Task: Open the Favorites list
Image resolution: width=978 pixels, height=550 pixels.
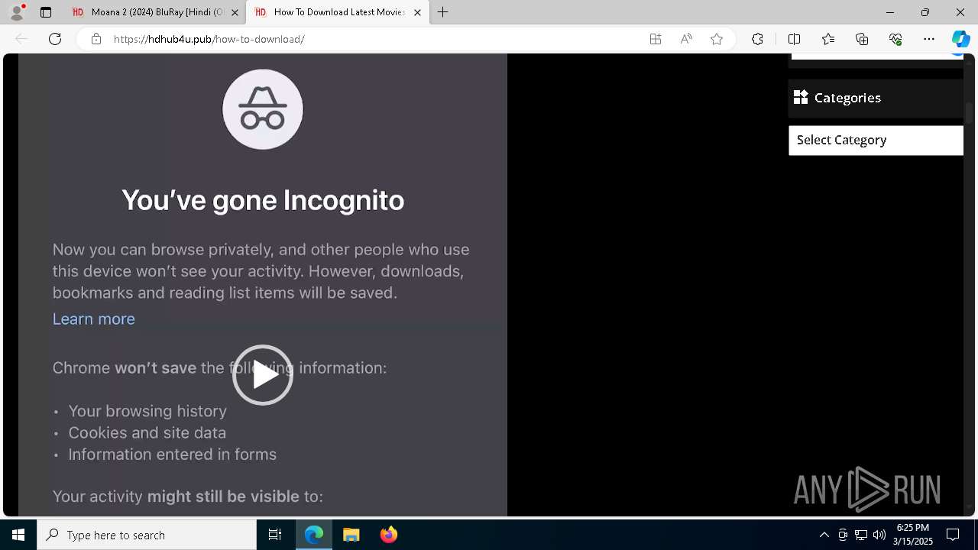Action: click(x=828, y=39)
